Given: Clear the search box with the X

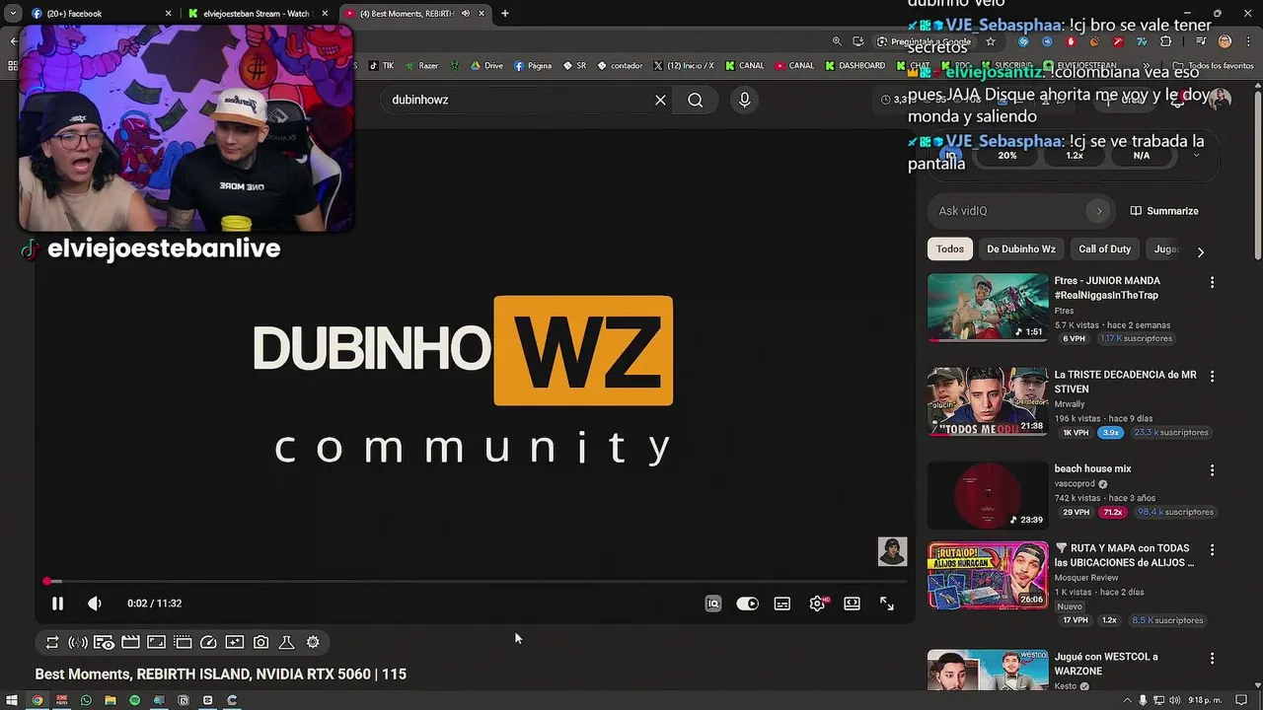Looking at the screenshot, I should pos(660,100).
